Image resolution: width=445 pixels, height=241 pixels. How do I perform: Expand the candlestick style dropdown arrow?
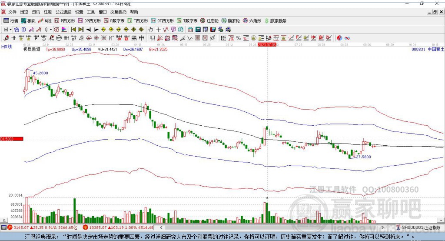pos(51,30)
